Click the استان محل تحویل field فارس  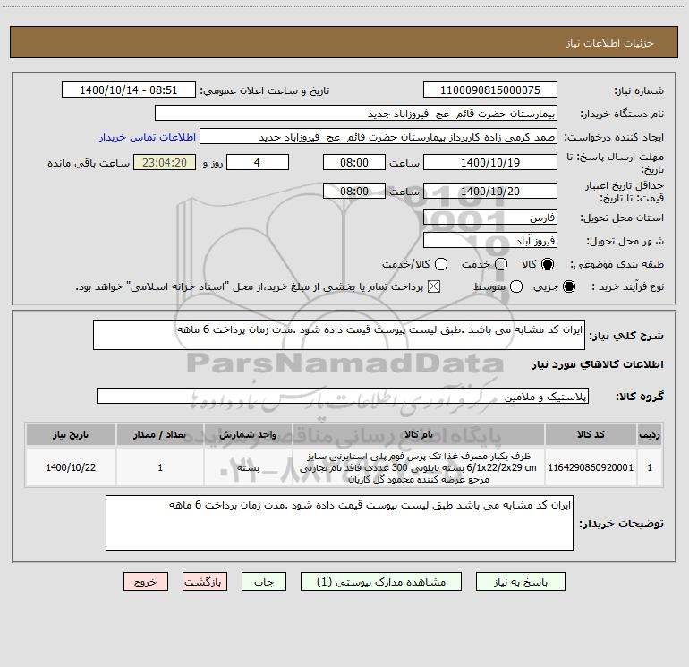490,218
